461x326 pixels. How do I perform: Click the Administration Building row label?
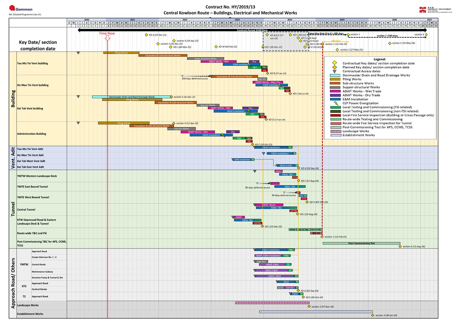pyautogui.click(x=32, y=134)
